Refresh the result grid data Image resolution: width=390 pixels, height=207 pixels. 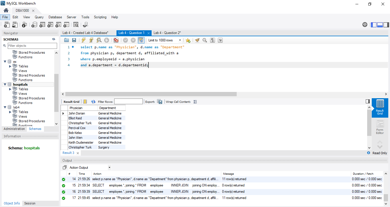[93, 102]
